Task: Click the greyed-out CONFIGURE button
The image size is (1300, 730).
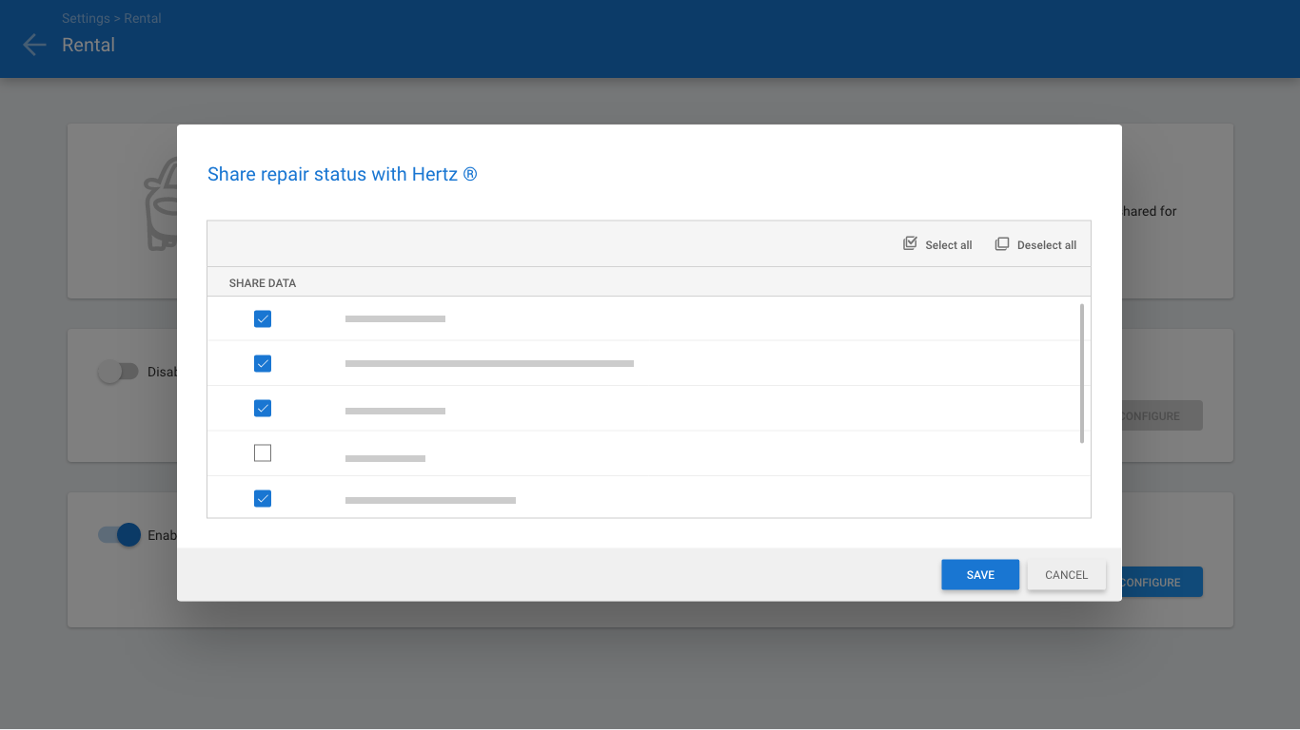Action: [x=1161, y=416]
